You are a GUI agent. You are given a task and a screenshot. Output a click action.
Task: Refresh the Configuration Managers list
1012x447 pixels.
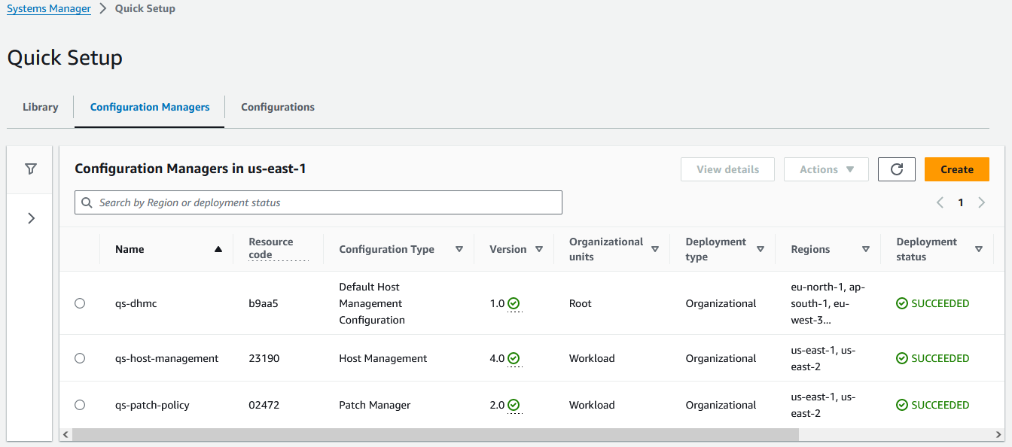pyautogui.click(x=896, y=169)
